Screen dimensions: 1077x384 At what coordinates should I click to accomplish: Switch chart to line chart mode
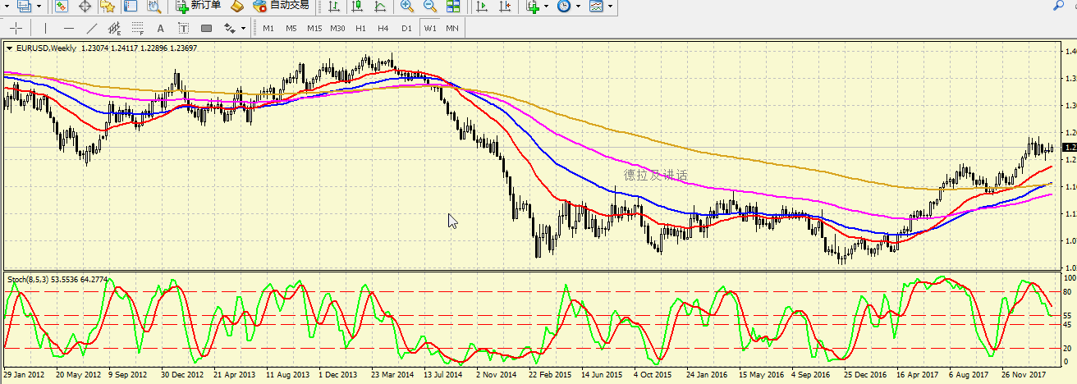pos(380,6)
